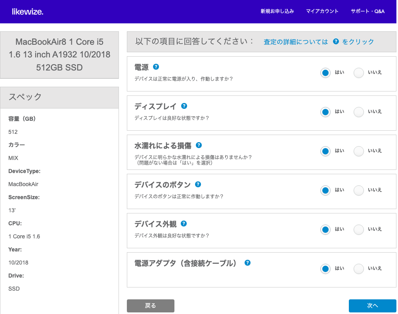The image size is (398, 314).
Task: Open help icon next to 電源
Action: coord(156,67)
